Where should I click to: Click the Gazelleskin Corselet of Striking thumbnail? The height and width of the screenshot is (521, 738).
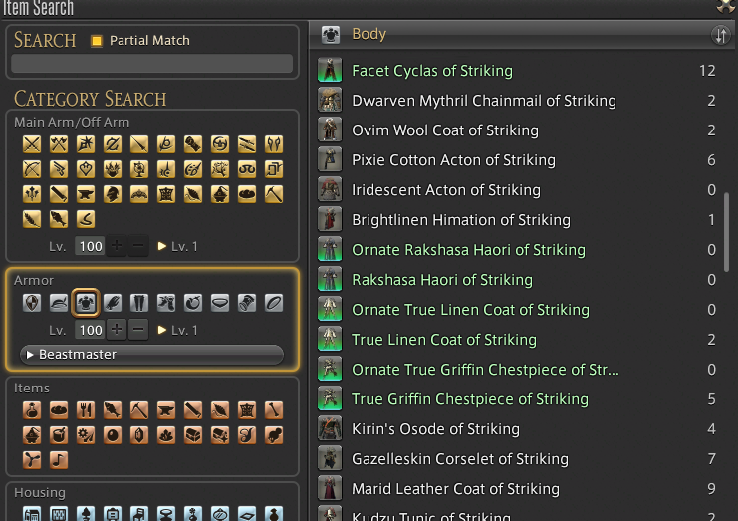tap(330, 459)
